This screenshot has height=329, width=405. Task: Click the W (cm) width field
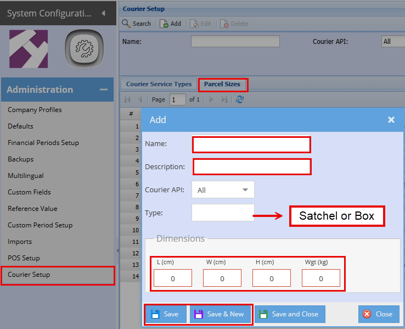222,278
